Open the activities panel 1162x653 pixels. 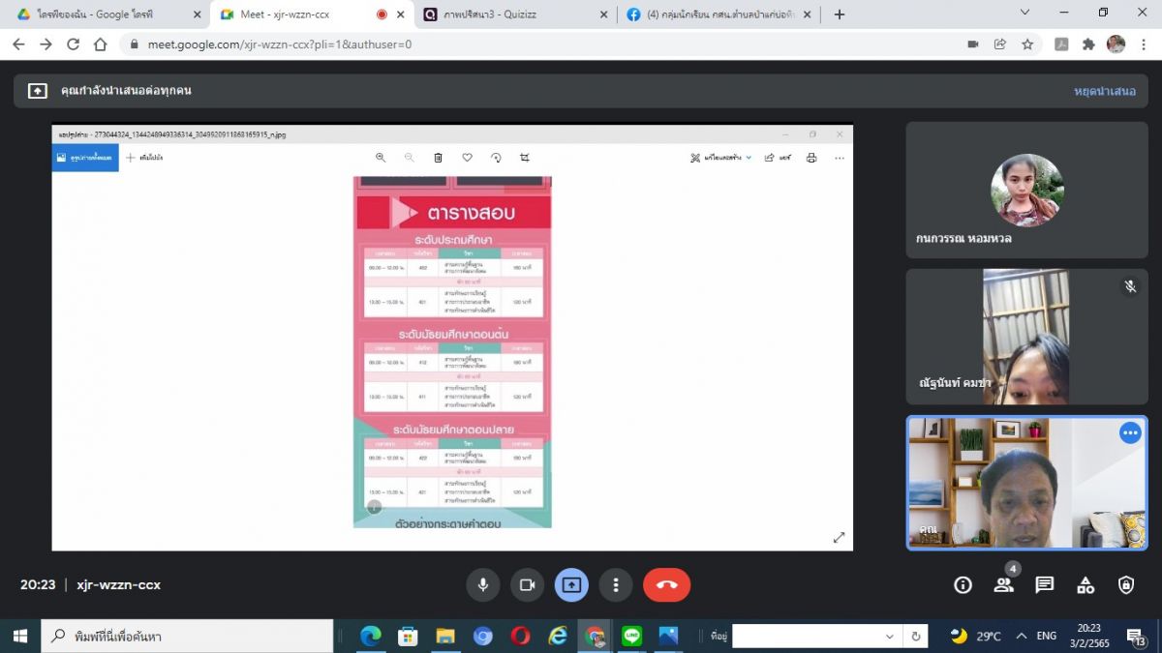pyautogui.click(x=1086, y=584)
